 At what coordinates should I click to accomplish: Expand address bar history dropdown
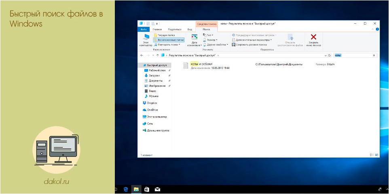(326, 56)
